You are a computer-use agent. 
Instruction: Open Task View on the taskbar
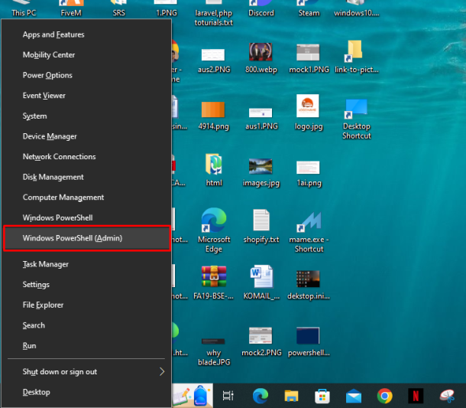[228, 395]
